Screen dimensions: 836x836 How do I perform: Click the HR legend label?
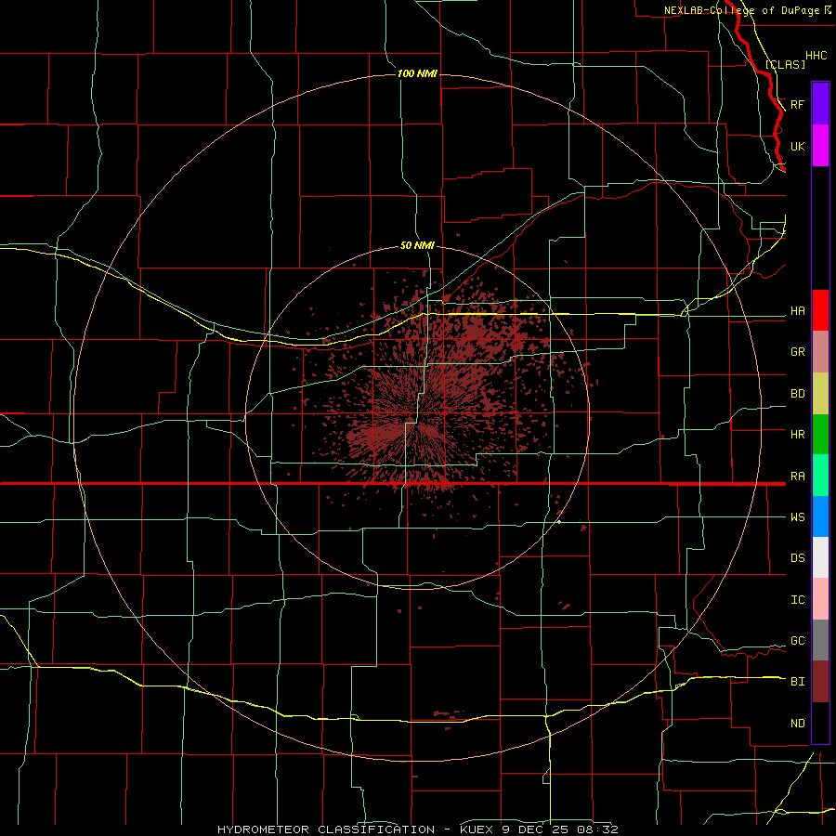coord(797,435)
